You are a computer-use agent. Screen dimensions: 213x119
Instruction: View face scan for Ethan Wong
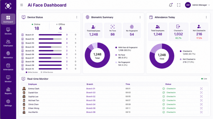tap(201, 108)
